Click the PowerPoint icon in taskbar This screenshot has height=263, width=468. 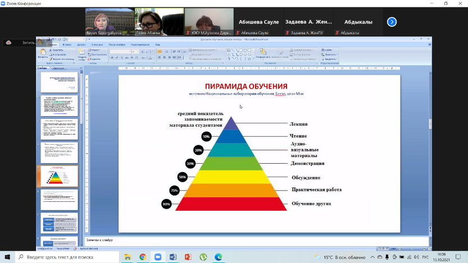(188, 257)
